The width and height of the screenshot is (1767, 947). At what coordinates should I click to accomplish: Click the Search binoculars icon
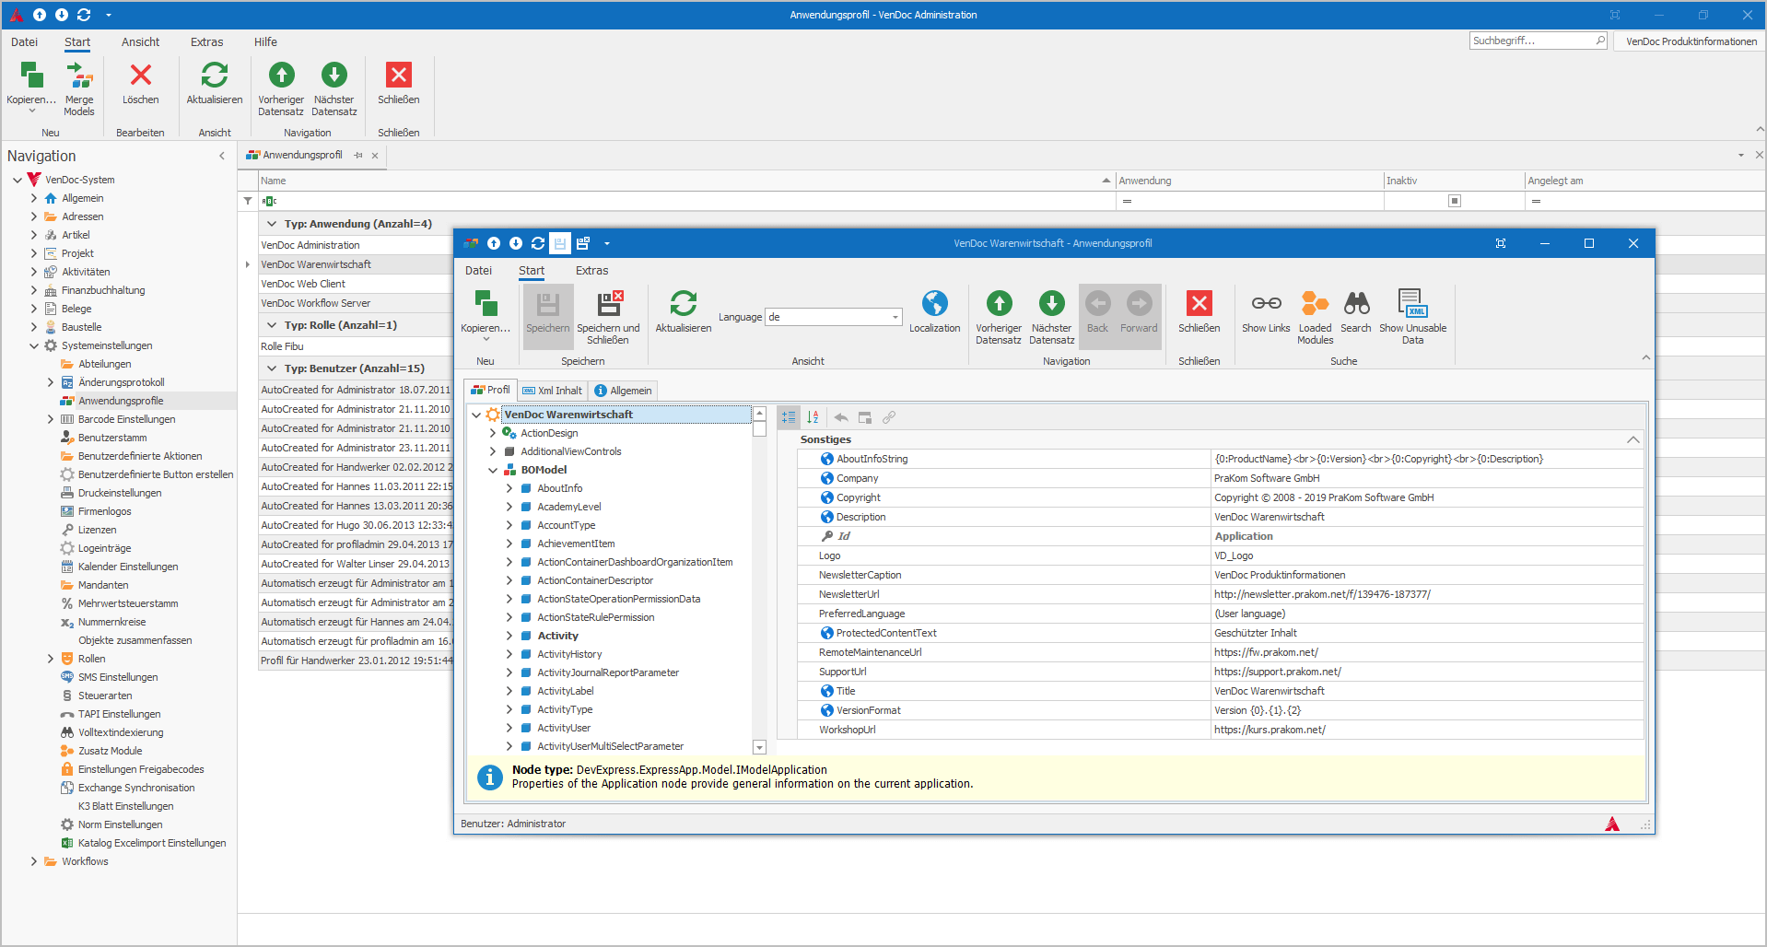1355,304
